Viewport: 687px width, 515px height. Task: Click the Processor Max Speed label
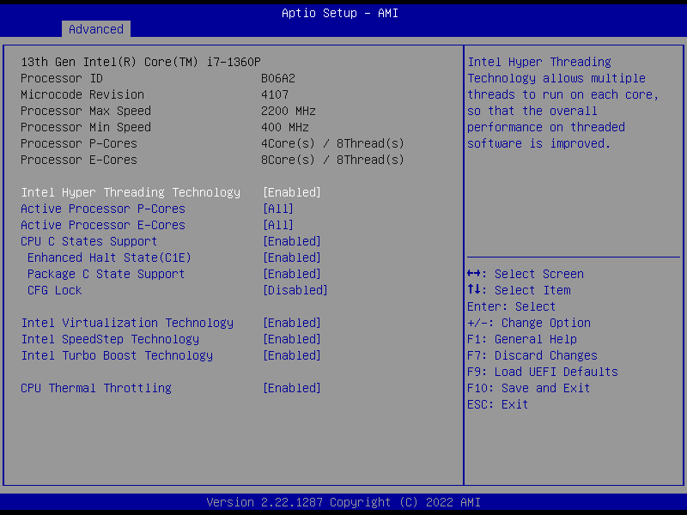pos(86,111)
